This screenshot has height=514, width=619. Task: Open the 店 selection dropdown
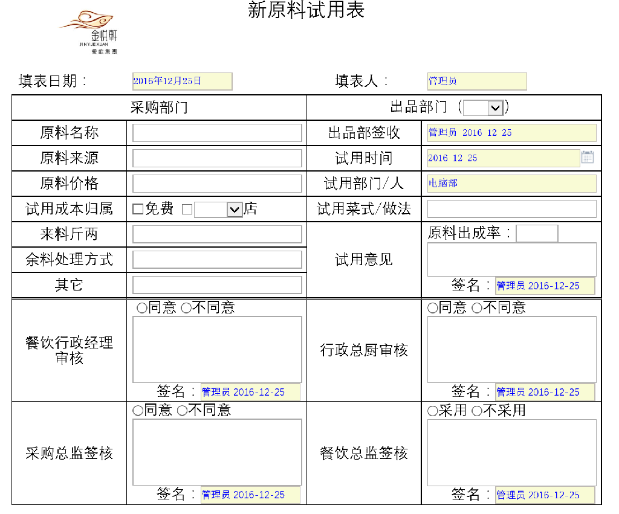pos(218,209)
